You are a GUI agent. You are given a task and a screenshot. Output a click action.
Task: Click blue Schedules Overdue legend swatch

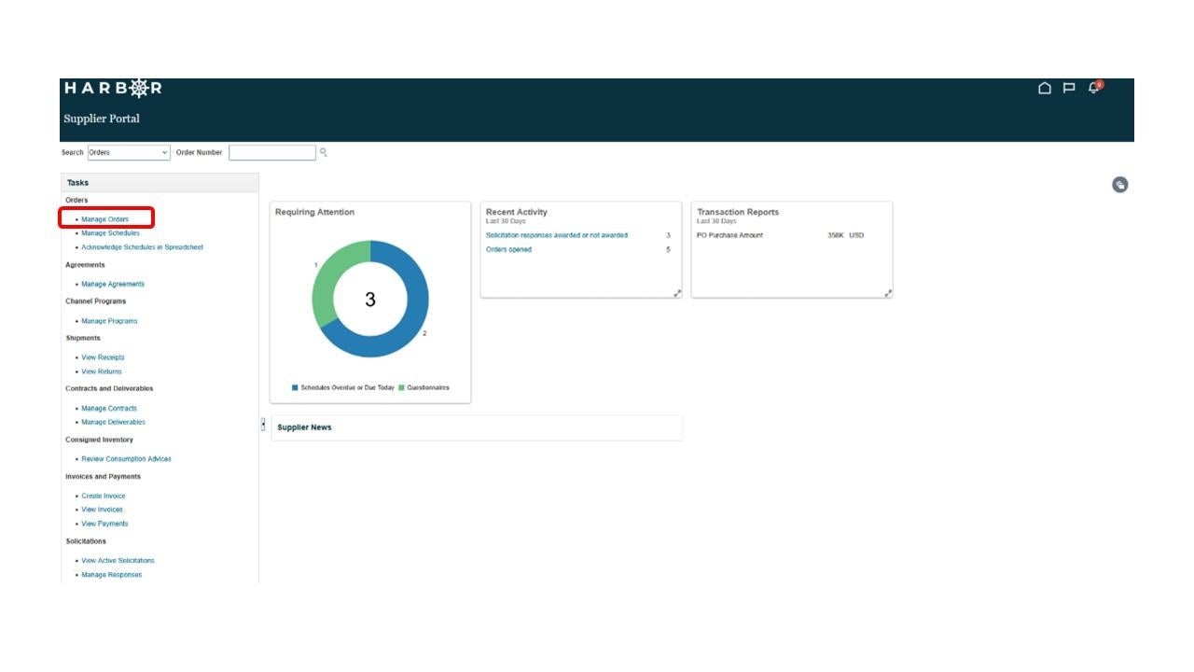[x=295, y=387]
